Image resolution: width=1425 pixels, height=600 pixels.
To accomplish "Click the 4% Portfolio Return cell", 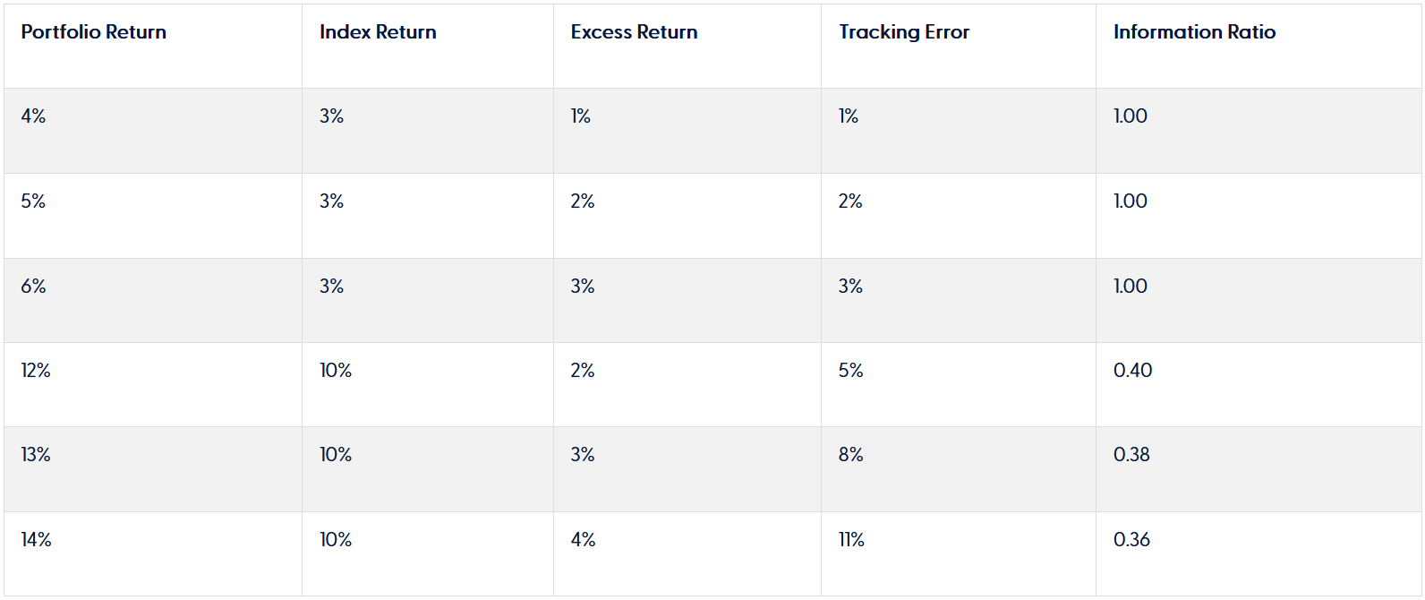I will (x=34, y=116).
